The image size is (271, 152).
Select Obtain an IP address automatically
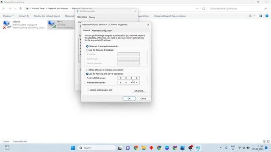click(x=87, y=46)
